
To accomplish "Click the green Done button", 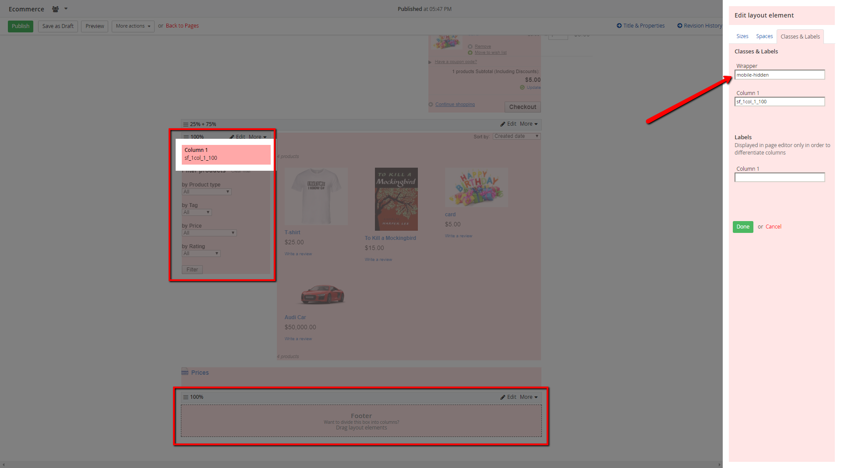I will 743,227.
